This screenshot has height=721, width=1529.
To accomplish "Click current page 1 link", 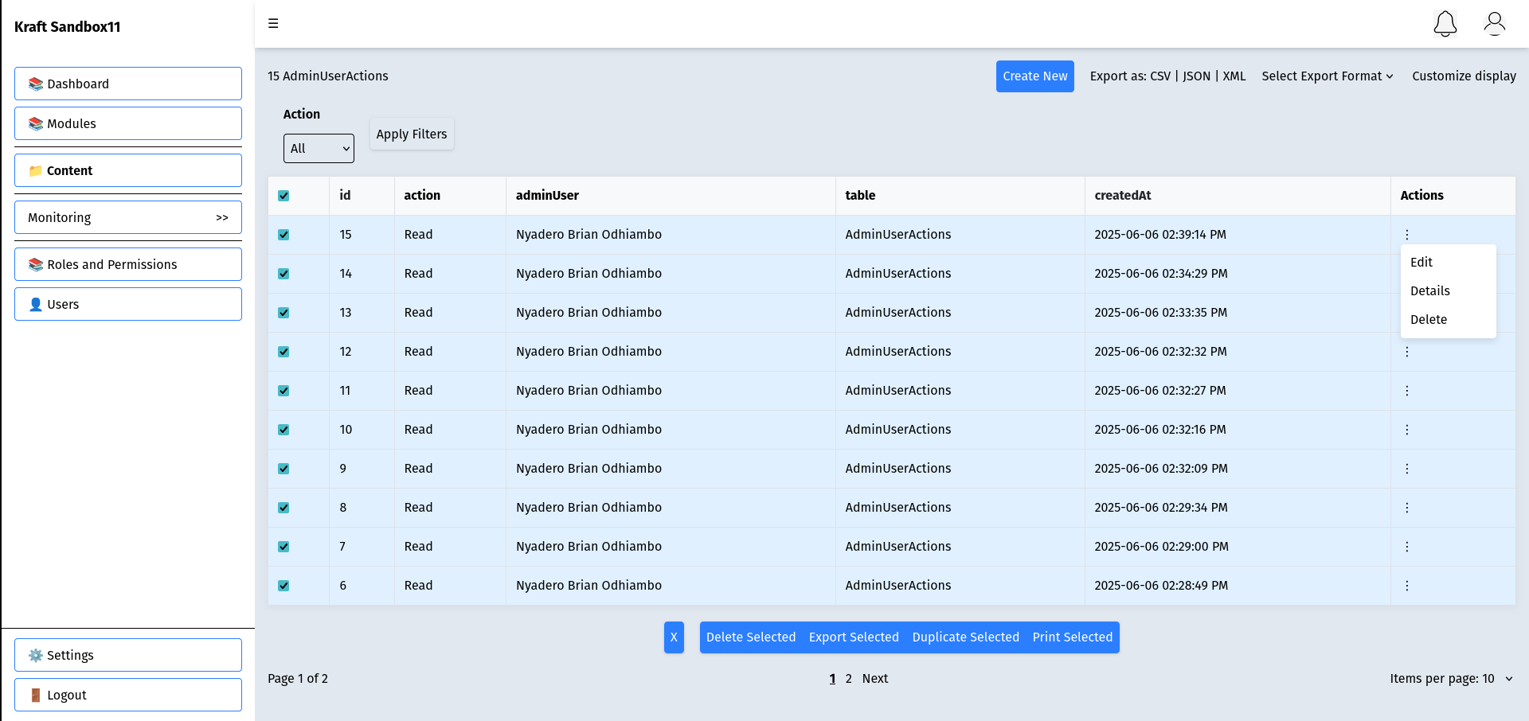I will 832,678.
